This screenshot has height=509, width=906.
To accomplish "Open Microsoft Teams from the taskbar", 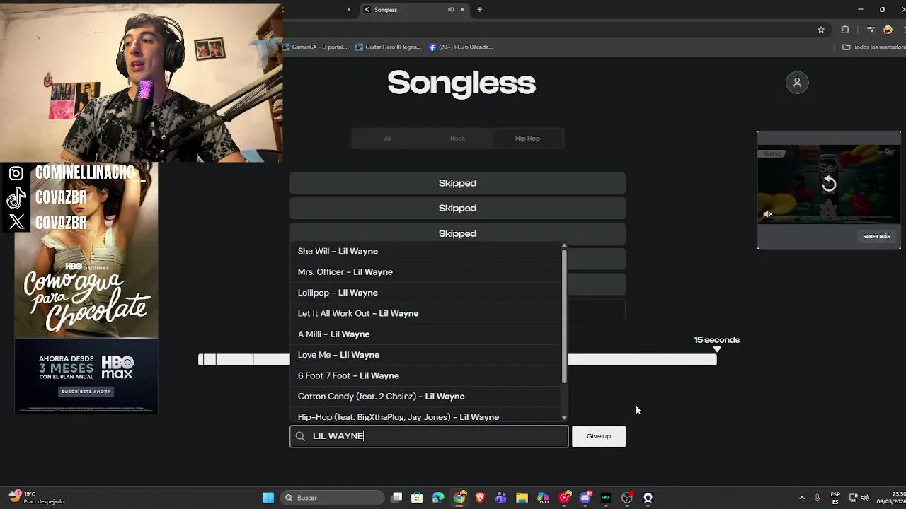I will [x=501, y=498].
